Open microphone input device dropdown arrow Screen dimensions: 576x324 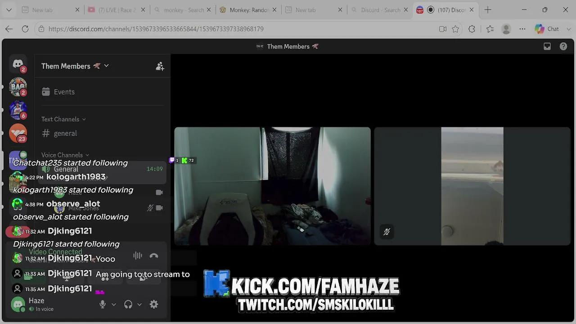(x=114, y=305)
